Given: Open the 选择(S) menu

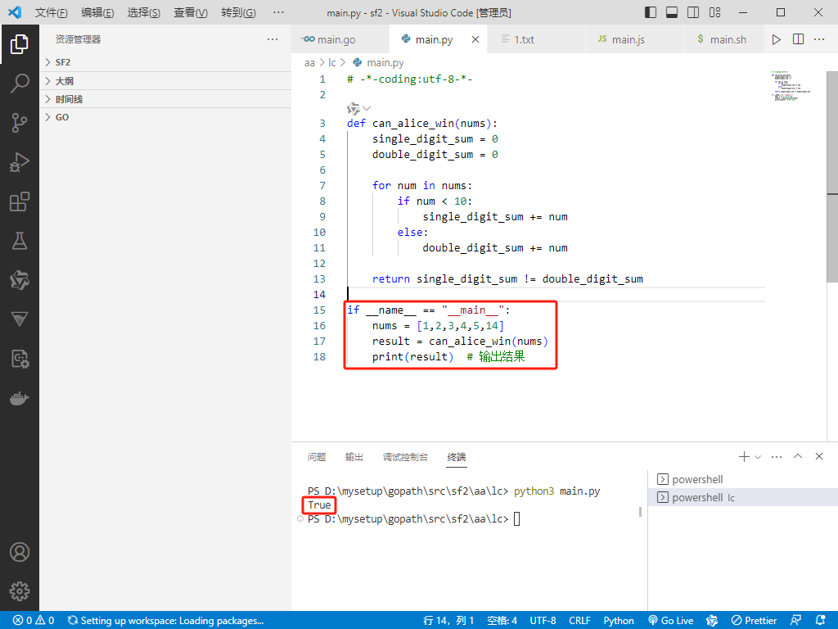Looking at the screenshot, I should pos(144,13).
